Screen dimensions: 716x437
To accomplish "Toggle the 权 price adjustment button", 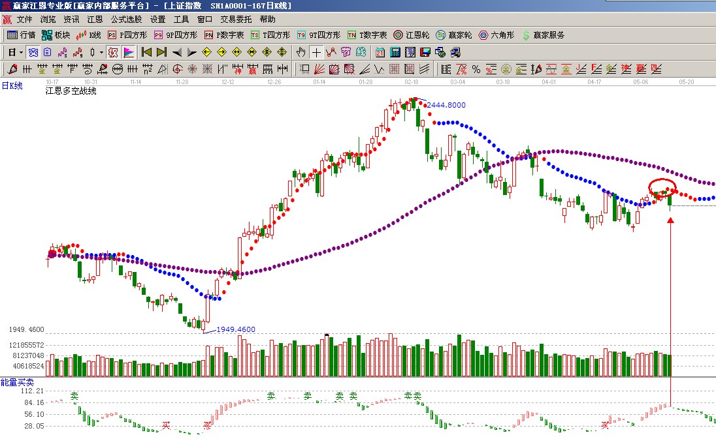I will 113,52.
